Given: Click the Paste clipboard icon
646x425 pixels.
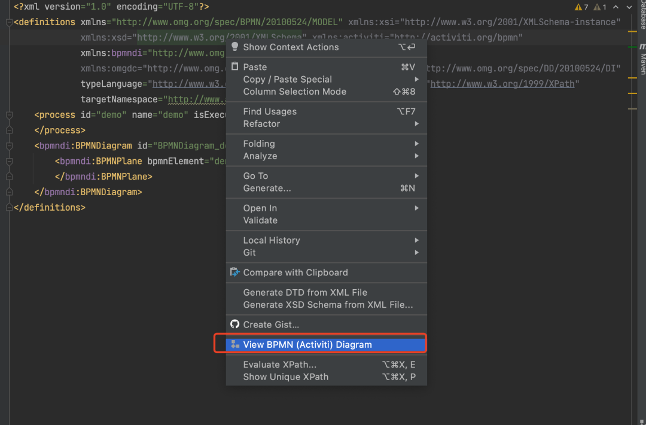Looking at the screenshot, I should tap(235, 66).
